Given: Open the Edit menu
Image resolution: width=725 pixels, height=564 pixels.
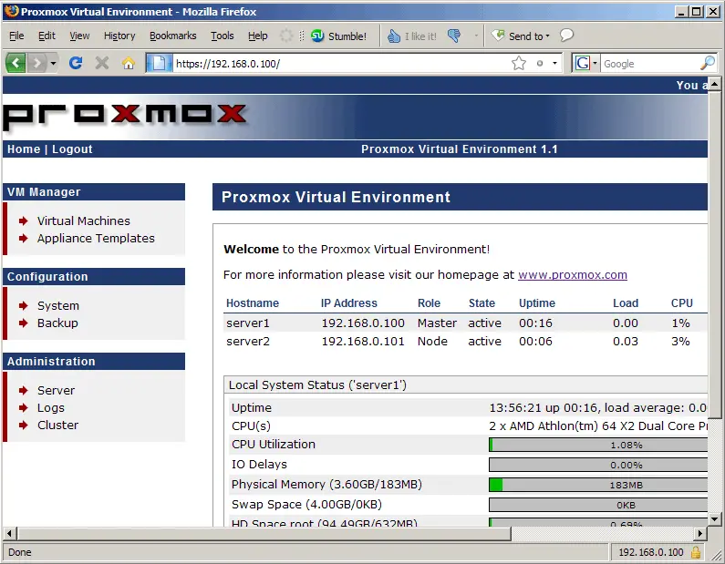Looking at the screenshot, I should (47, 36).
